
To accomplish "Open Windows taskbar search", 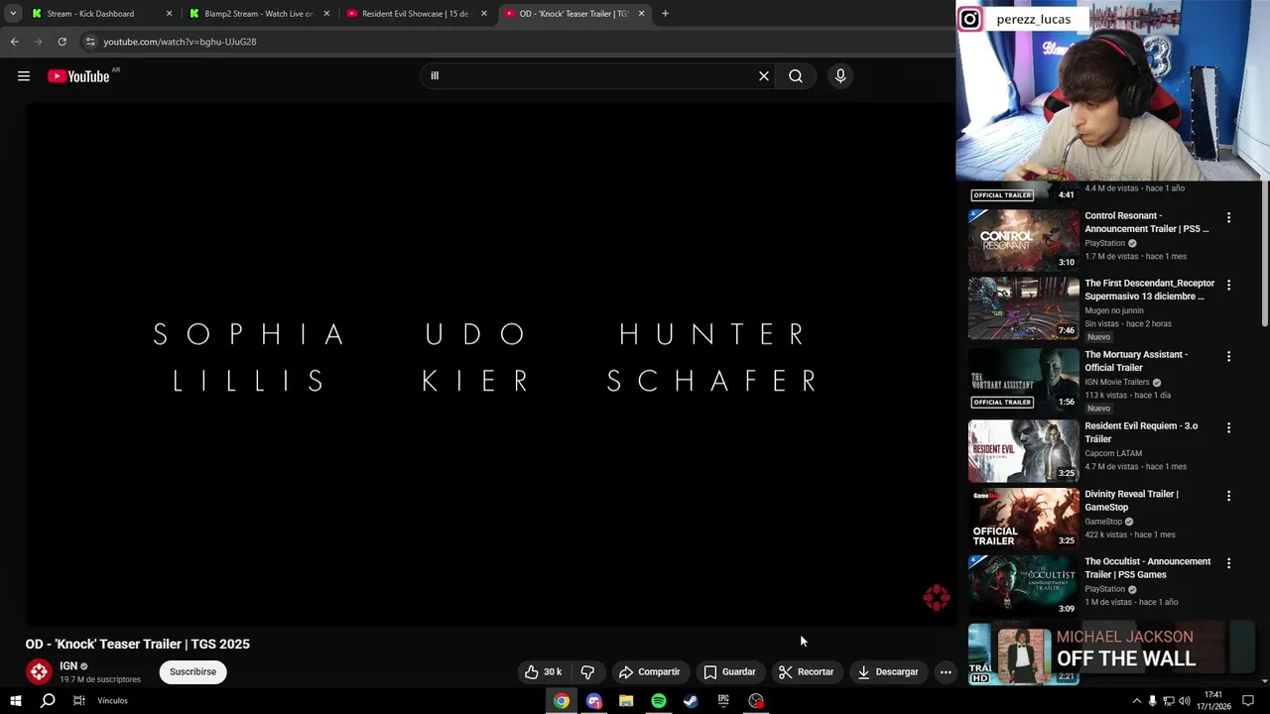I will [48, 701].
